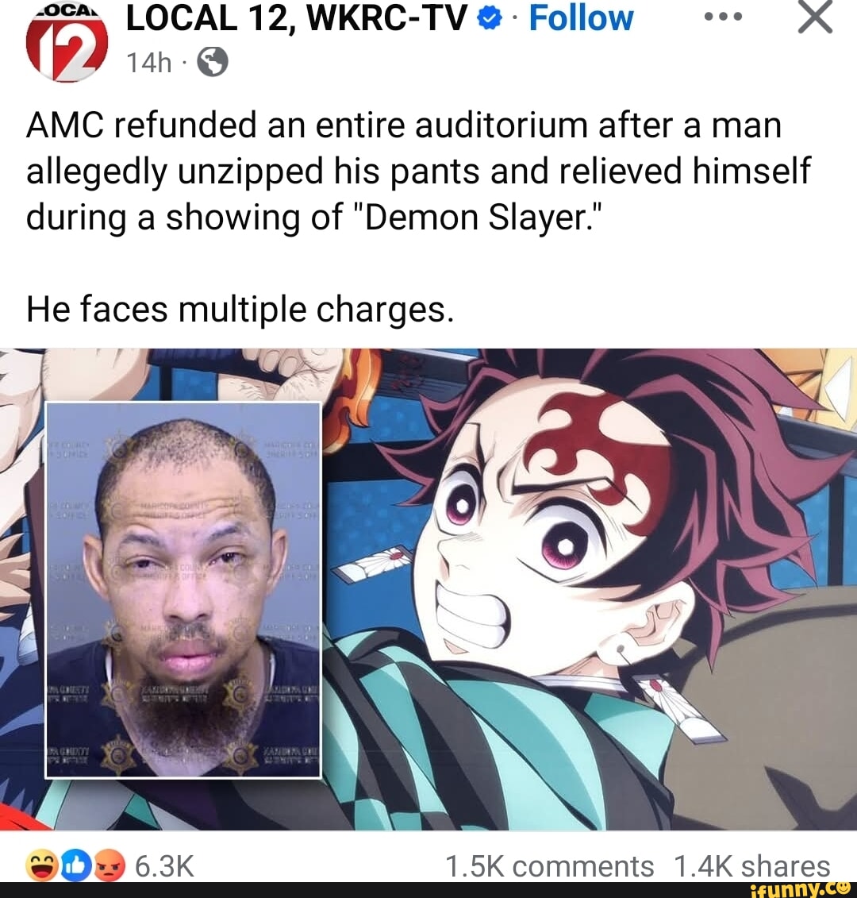This screenshot has height=898, width=857.
Task: Open the 14h post timestamp
Action: pyautogui.click(x=149, y=62)
